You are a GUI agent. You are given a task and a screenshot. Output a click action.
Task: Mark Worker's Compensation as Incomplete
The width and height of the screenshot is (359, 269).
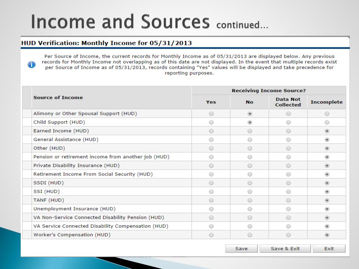327,235
